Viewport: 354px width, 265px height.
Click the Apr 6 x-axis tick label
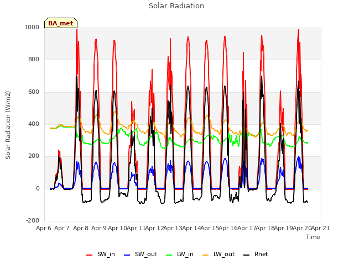tap(44, 228)
